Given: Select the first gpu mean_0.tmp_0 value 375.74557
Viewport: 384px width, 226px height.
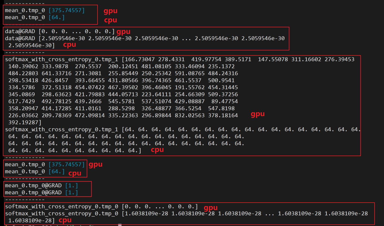Looking at the screenshot, I should (x=67, y=10).
